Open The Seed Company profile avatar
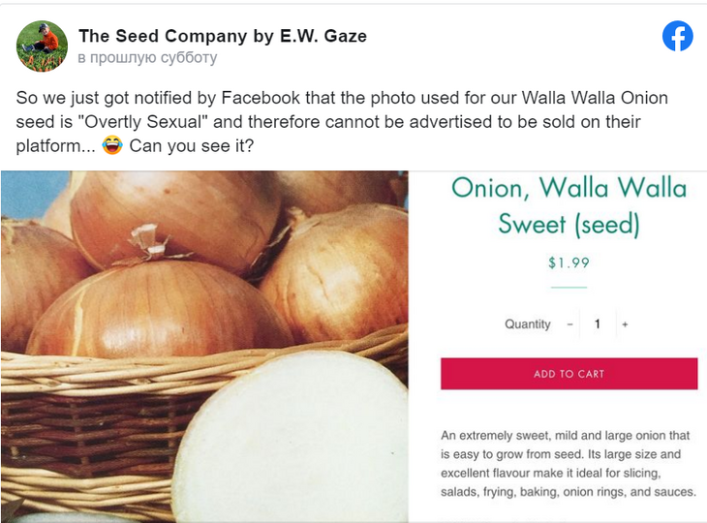707x523 pixels. [43, 46]
